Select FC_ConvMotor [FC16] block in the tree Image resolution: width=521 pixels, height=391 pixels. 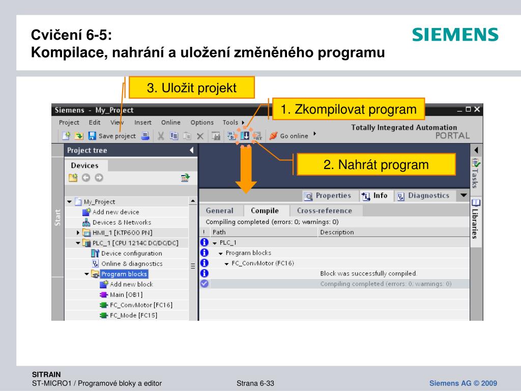[x=141, y=305]
